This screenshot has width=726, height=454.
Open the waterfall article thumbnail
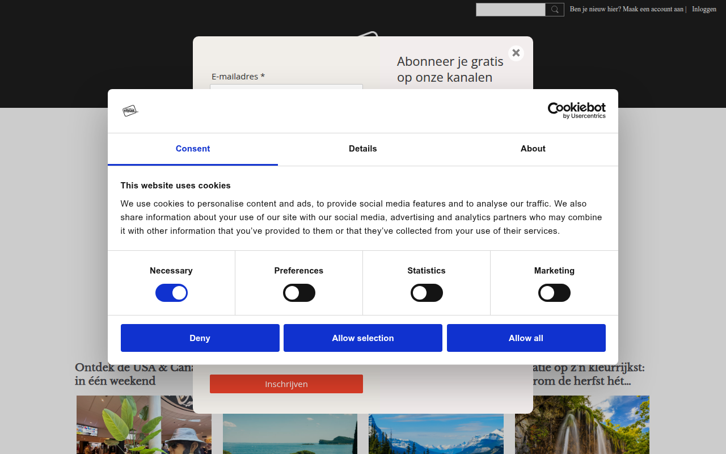(x=582, y=424)
